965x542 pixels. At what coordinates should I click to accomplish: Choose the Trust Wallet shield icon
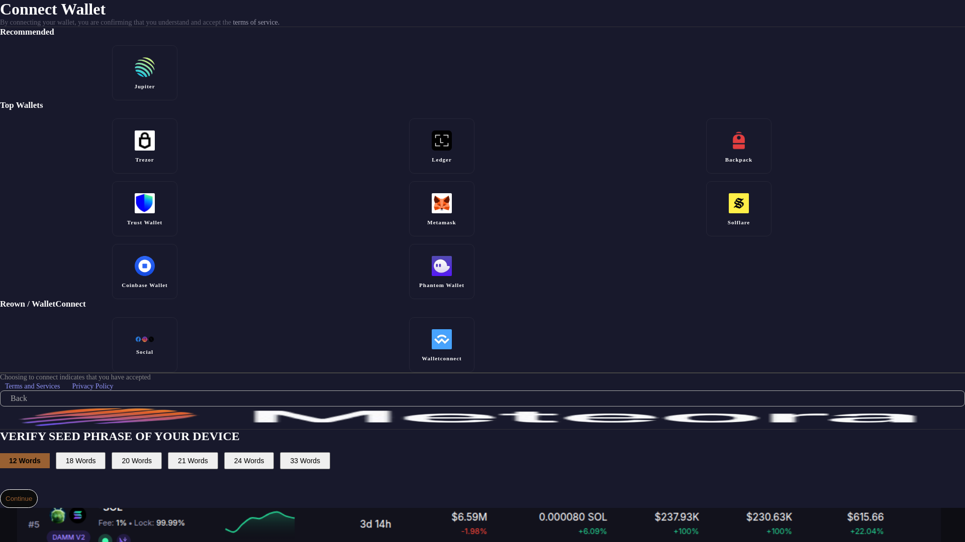145,203
